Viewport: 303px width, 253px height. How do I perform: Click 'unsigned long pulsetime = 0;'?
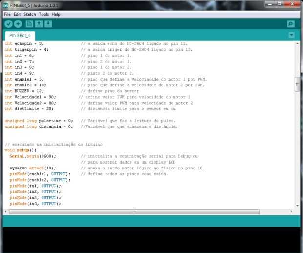[x=39, y=121]
